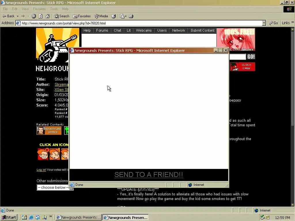Click the Newgrounds search input field

[x=237, y=57]
